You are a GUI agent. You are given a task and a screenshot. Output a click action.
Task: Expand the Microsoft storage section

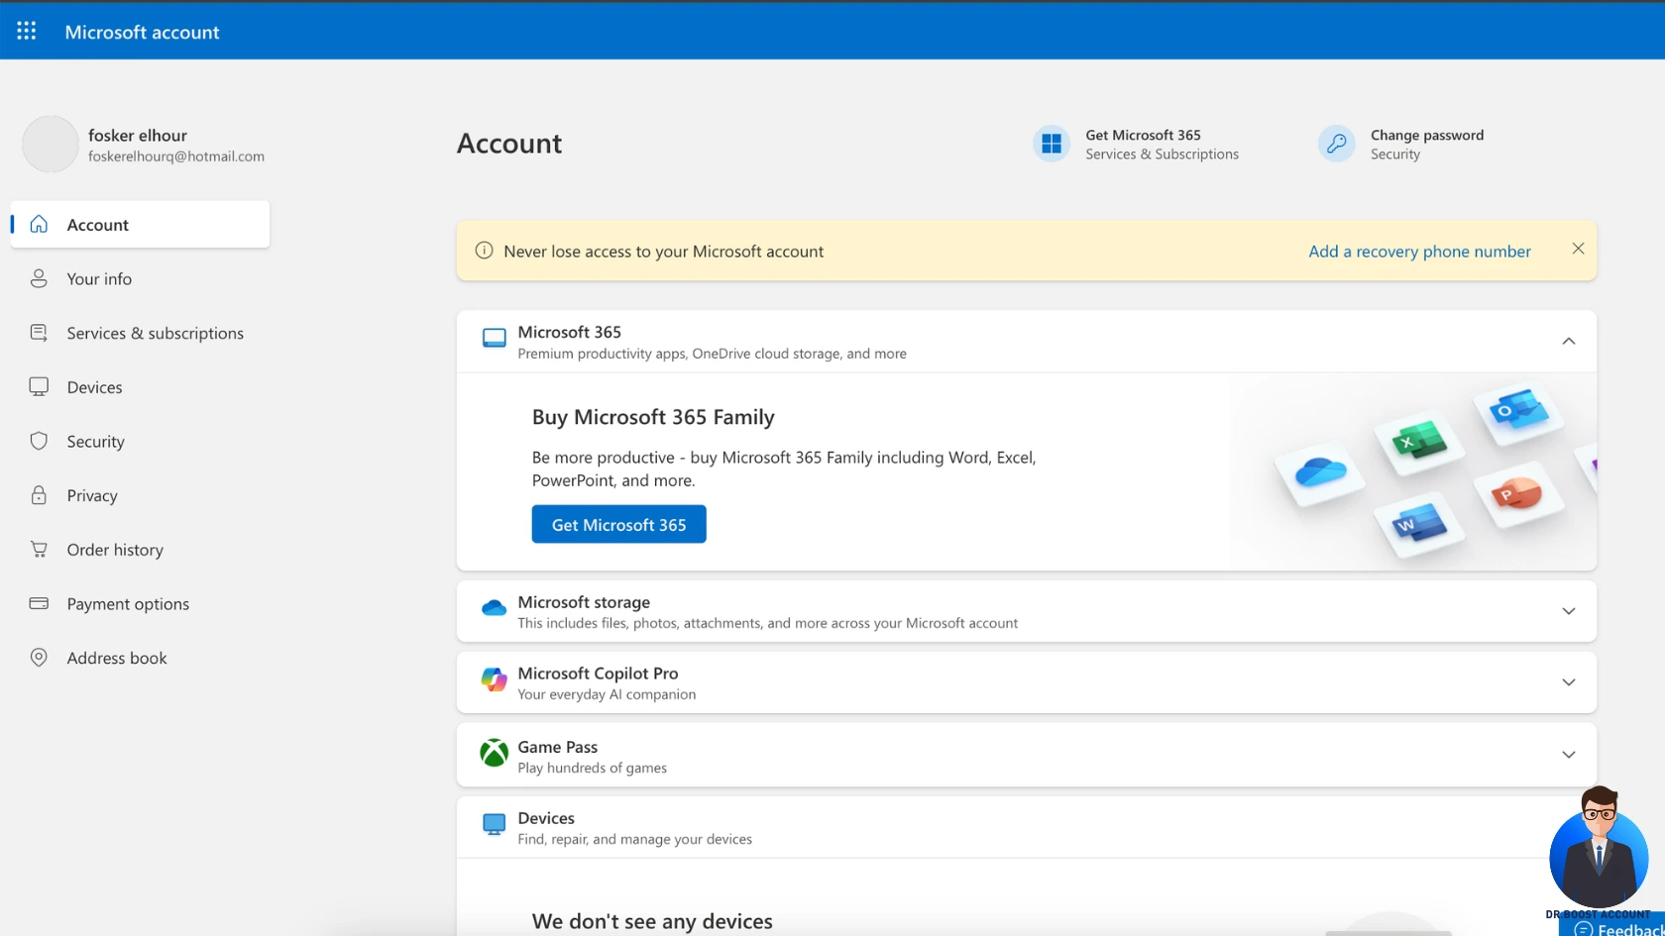point(1568,611)
